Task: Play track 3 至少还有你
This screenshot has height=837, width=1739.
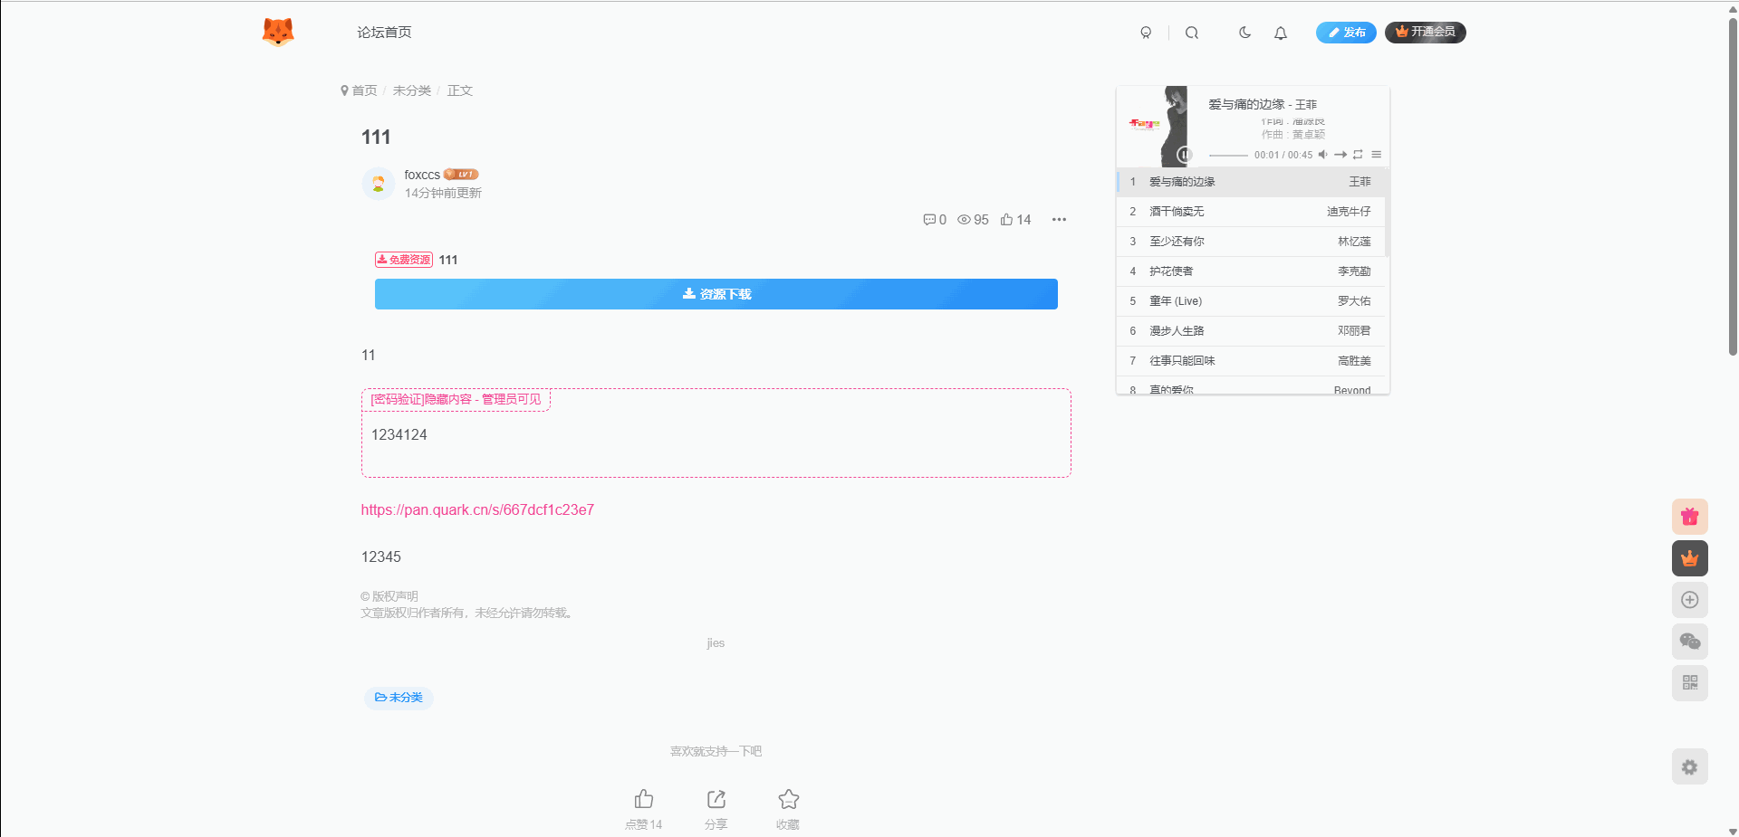Action: [1251, 242]
